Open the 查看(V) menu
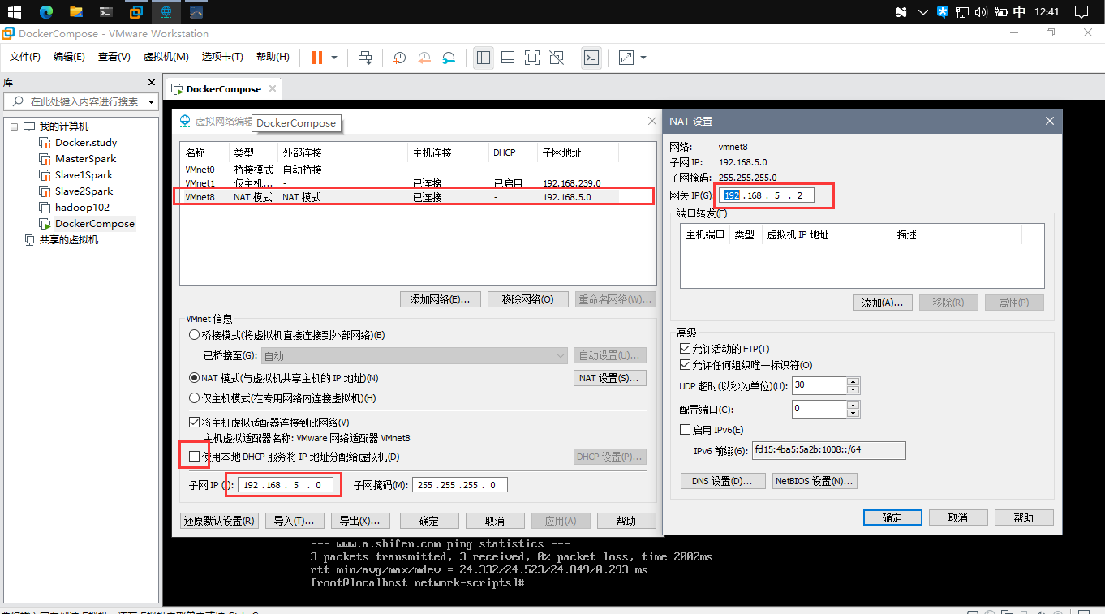Viewport: 1105px width, 614px height. point(114,57)
